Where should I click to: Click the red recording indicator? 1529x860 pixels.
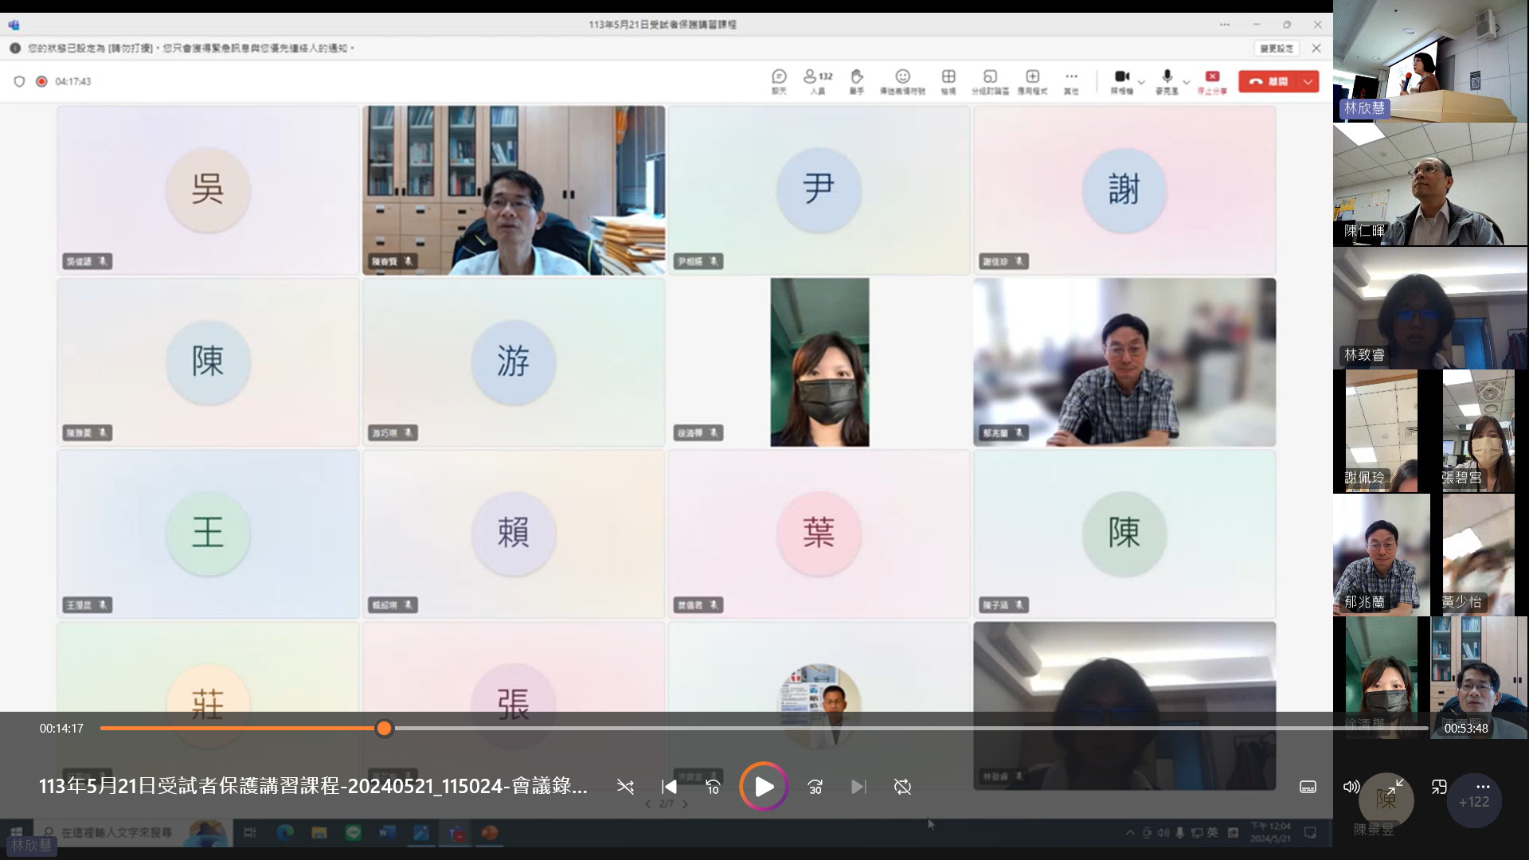point(41,81)
